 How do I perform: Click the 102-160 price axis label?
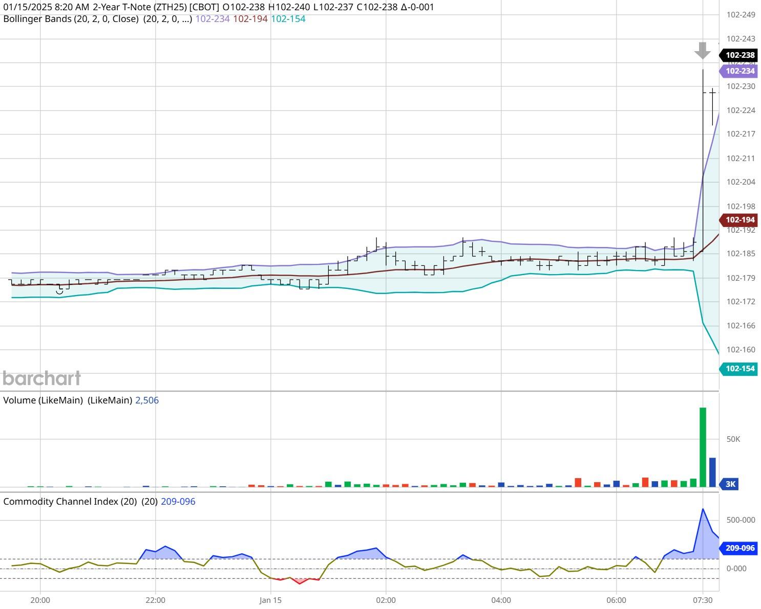tap(741, 350)
